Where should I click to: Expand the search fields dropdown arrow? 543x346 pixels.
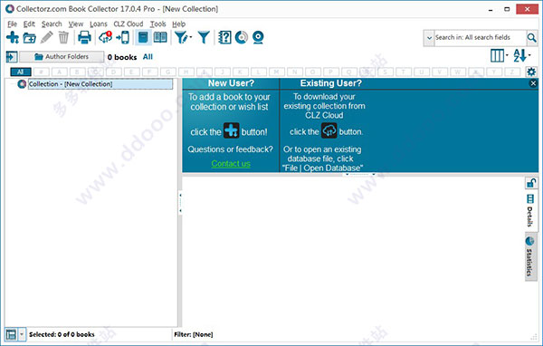(429, 38)
